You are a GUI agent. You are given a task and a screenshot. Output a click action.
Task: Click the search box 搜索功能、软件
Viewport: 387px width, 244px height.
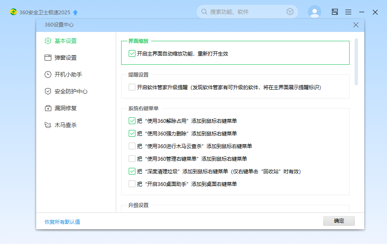247,12
